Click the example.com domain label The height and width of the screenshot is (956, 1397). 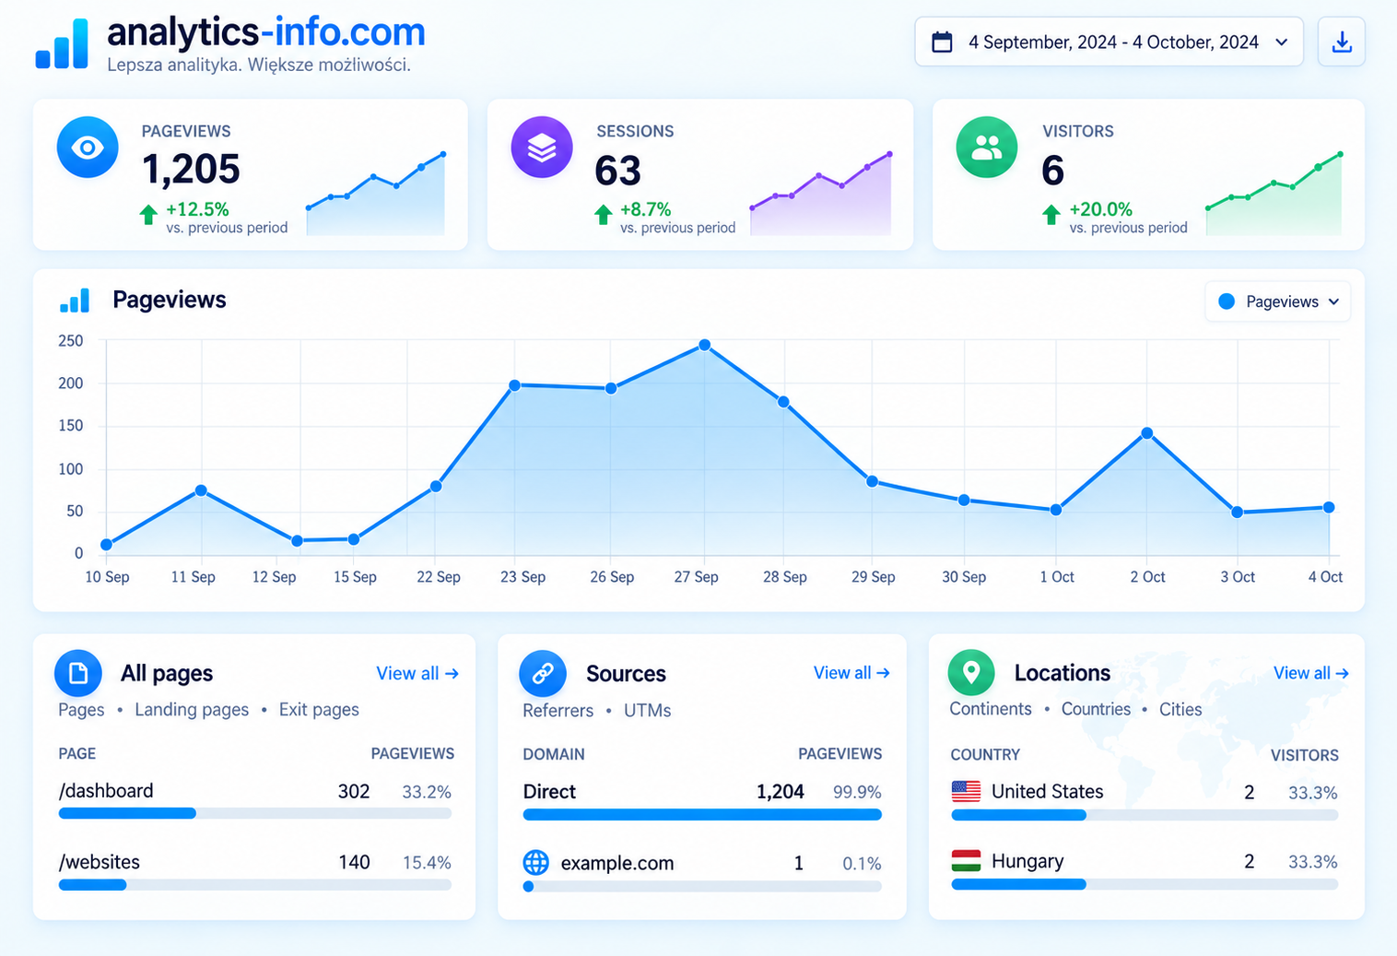coord(617,863)
